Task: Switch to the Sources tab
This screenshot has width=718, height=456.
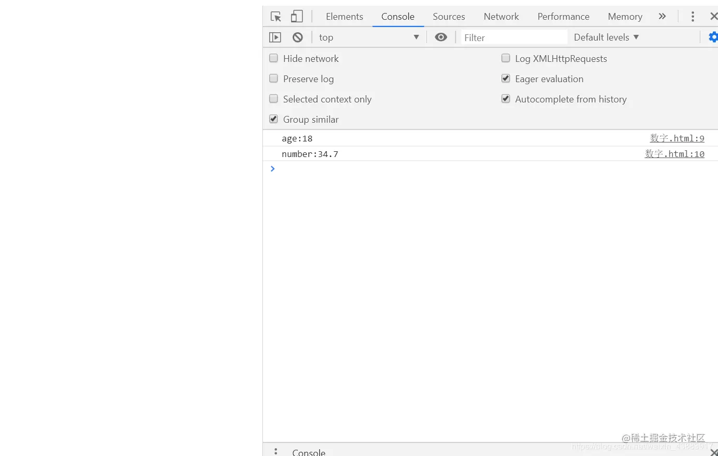Action: tap(449, 17)
